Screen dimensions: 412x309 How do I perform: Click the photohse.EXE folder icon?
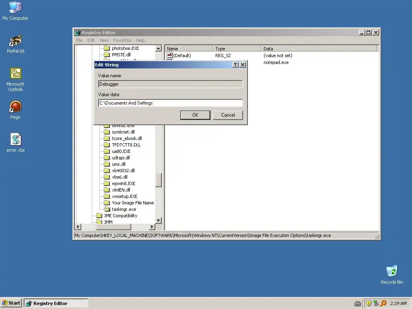pos(107,48)
